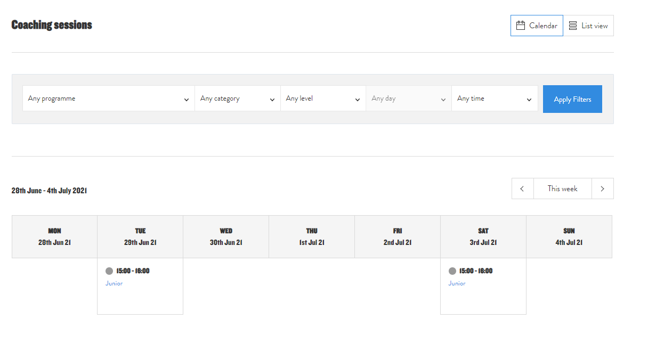Click the calendar icon in view toggle
656x344 pixels.
521,26
